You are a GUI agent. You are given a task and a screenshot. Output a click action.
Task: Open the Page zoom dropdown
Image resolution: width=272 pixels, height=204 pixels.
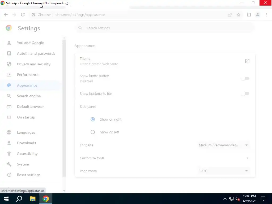(223, 171)
